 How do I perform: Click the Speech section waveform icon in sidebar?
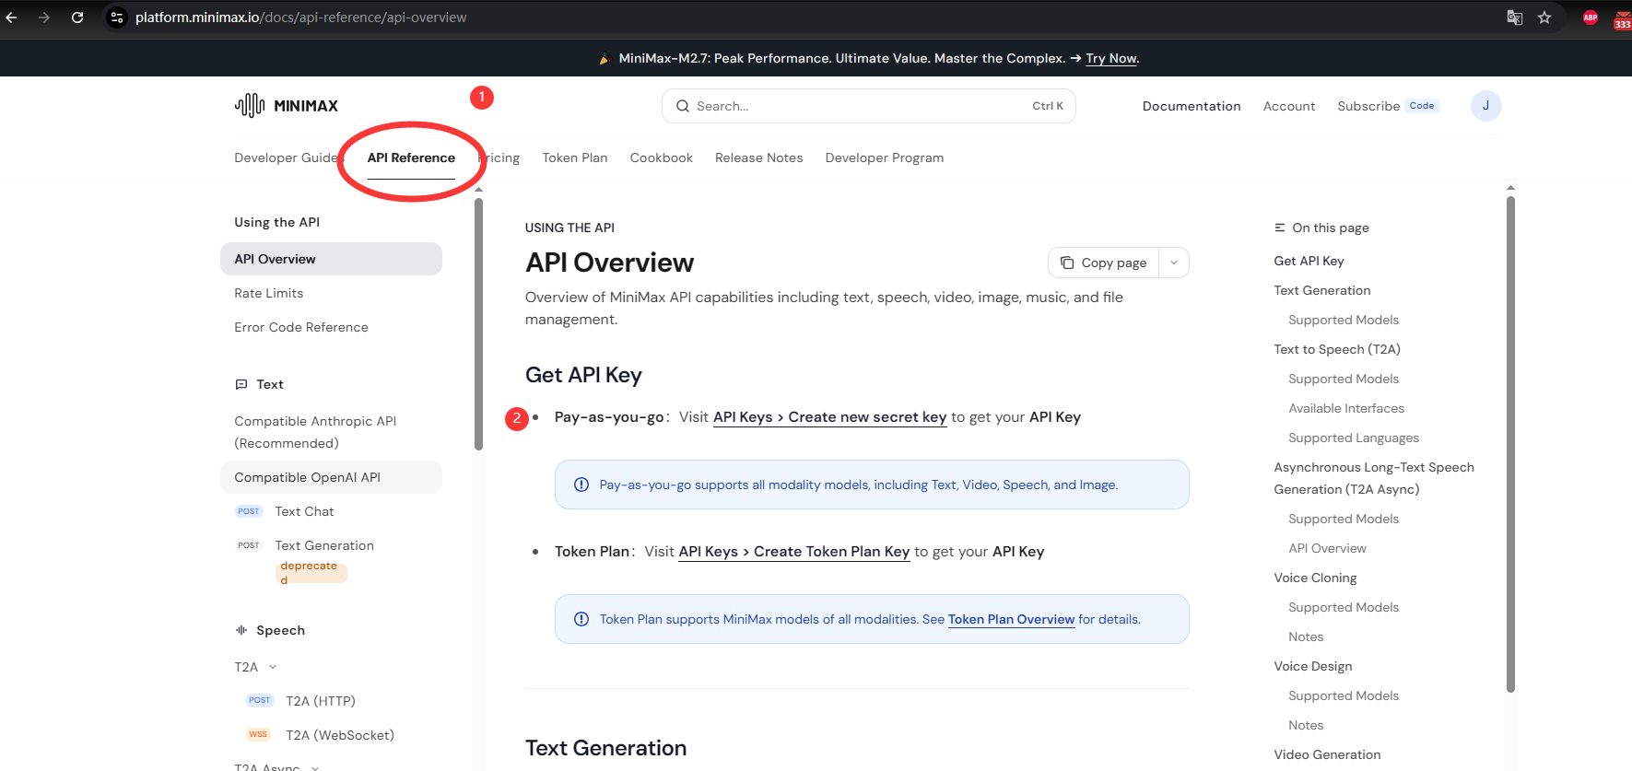click(241, 630)
